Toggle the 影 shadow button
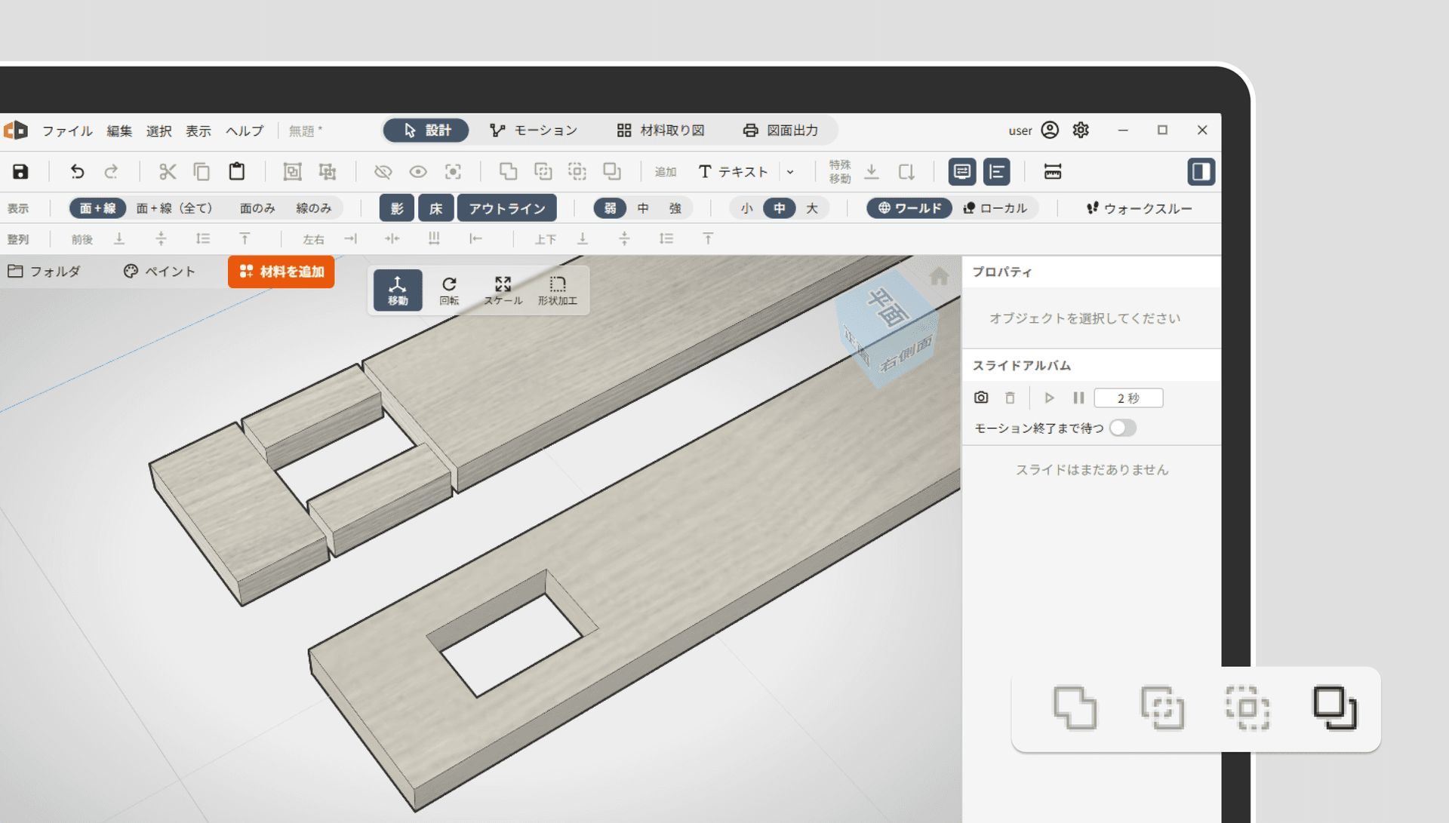Screen dimensions: 1449x823 point(397,208)
